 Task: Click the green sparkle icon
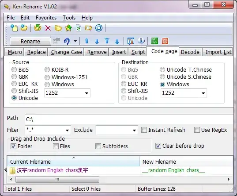point(154,41)
